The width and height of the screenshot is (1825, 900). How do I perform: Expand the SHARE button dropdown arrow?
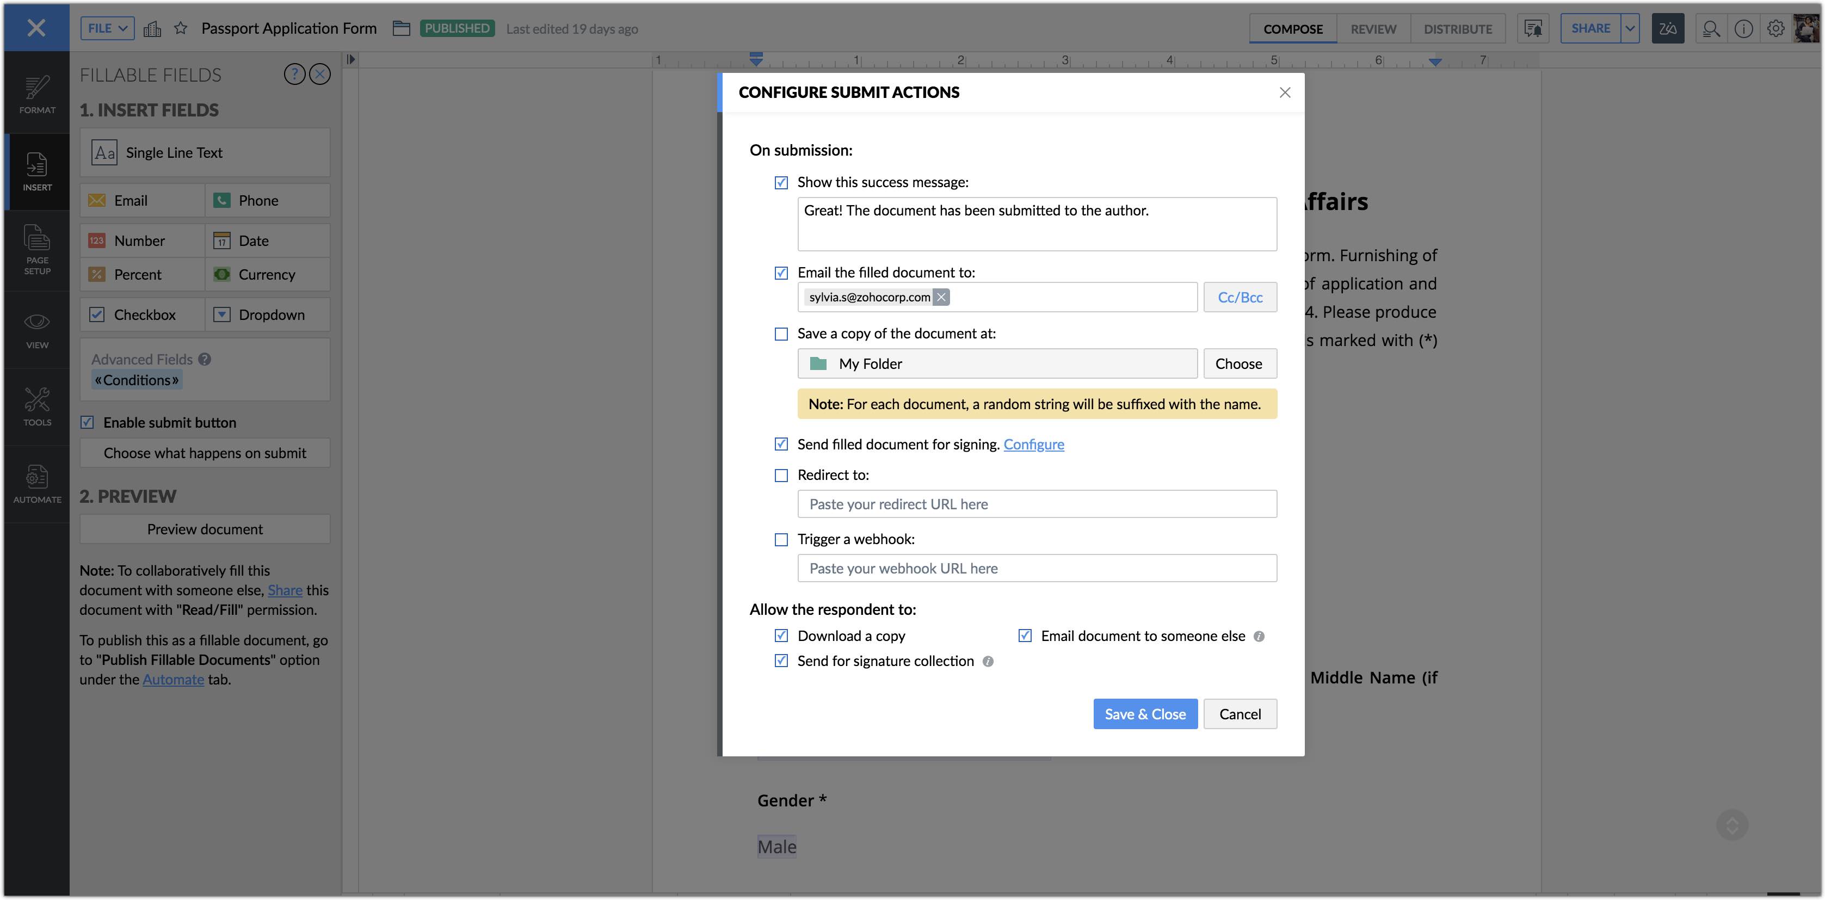[x=1630, y=28]
